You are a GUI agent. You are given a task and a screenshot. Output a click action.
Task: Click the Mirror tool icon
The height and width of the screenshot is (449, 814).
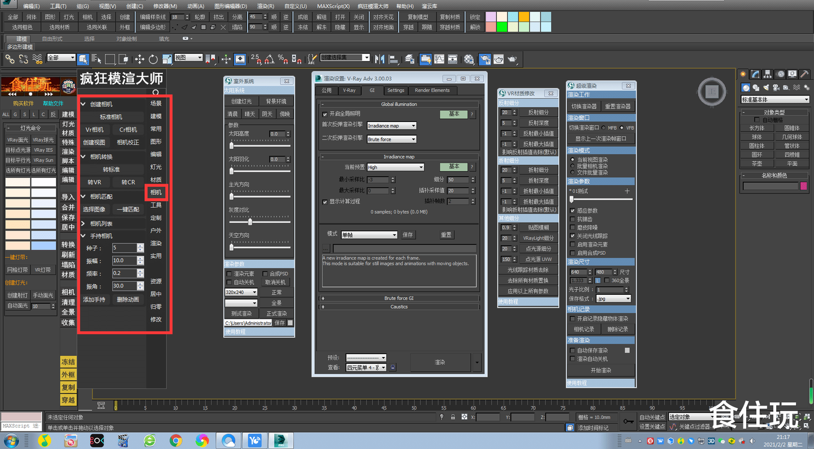pyautogui.click(x=379, y=59)
